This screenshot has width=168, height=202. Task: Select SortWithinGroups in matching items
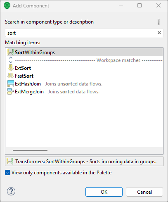85,52
